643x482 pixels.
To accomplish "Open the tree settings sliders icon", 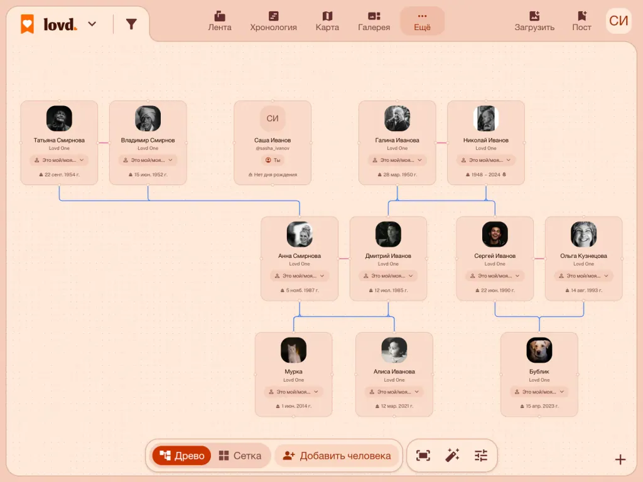I will [481, 456].
